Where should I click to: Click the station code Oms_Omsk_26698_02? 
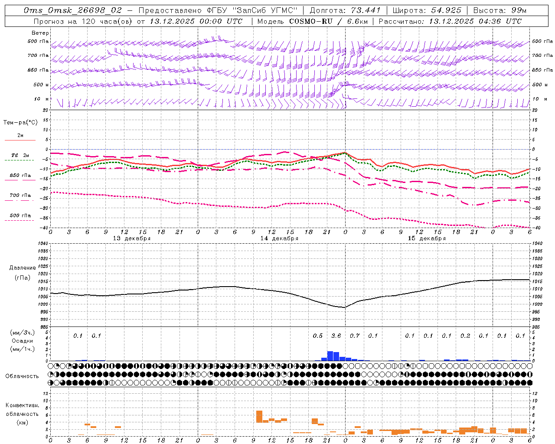coord(73,10)
